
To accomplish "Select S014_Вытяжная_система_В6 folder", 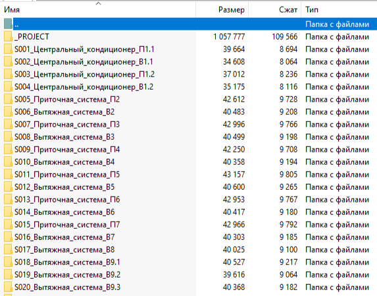I will coord(64,212).
